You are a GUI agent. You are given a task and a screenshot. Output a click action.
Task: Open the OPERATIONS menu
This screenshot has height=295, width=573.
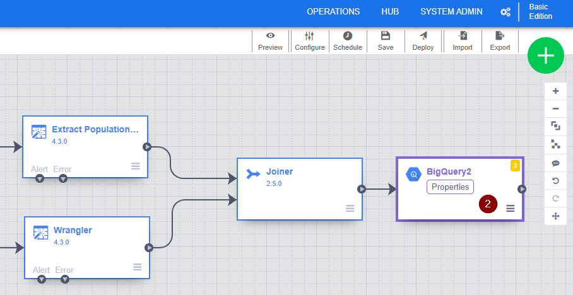[x=333, y=11]
